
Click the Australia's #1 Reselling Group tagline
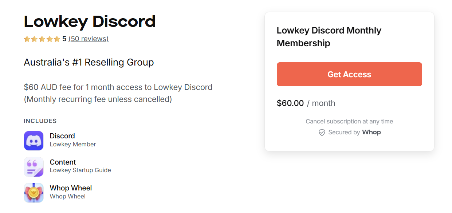point(89,62)
